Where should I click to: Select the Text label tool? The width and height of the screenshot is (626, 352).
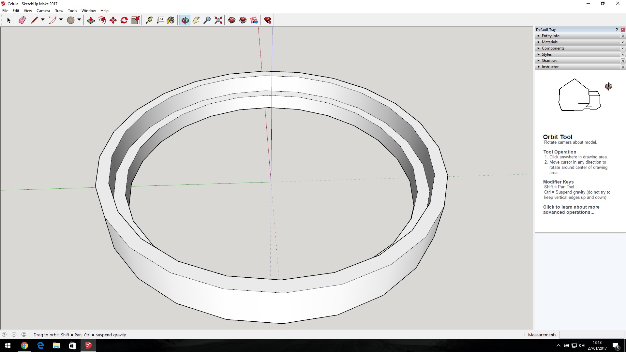click(160, 20)
